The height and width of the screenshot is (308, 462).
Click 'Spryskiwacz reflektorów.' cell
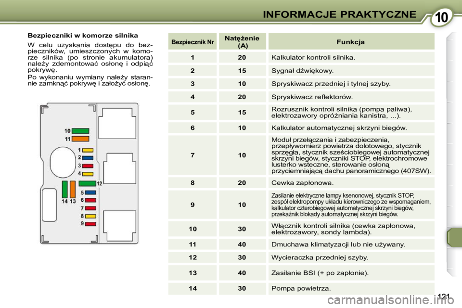pos(351,97)
